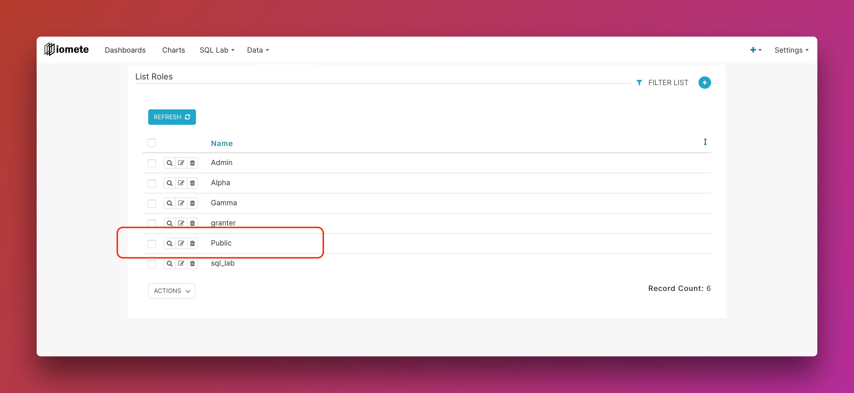The height and width of the screenshot is (393, 854).
Task: Sort roles using the Name column arrow
Action: point(705,142)
